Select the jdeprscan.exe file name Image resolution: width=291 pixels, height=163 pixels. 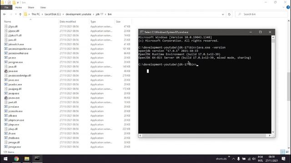16,120
